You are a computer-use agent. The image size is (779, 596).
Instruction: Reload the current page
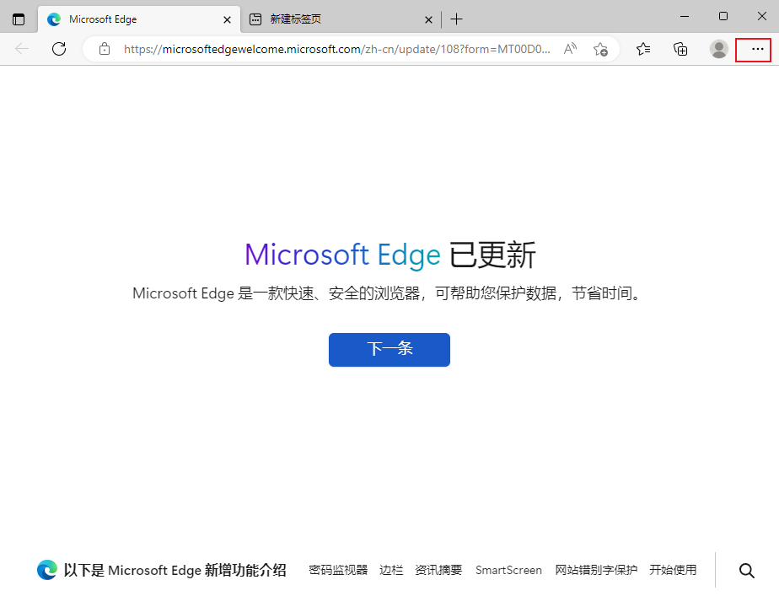click(58, 49)
